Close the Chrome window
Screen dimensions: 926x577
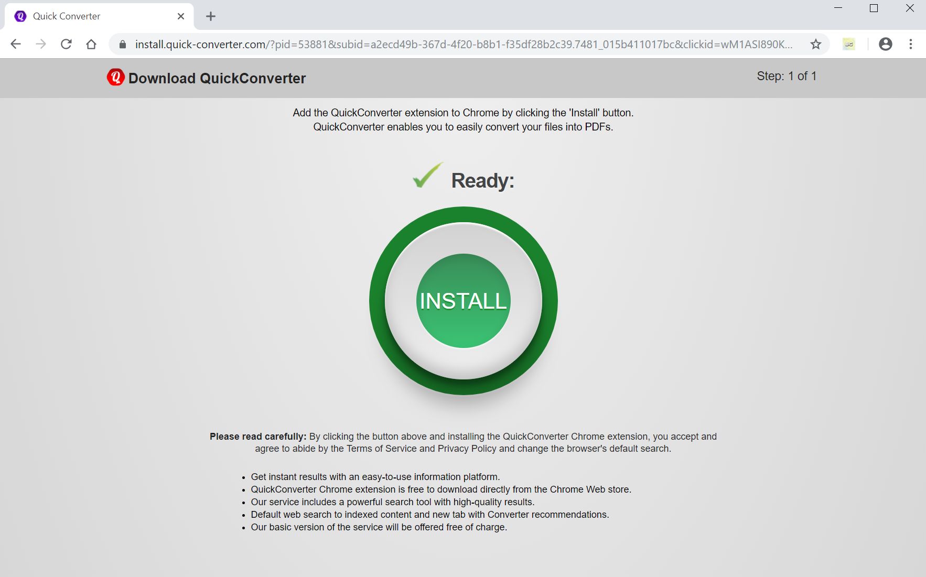[x=910, y=8]
